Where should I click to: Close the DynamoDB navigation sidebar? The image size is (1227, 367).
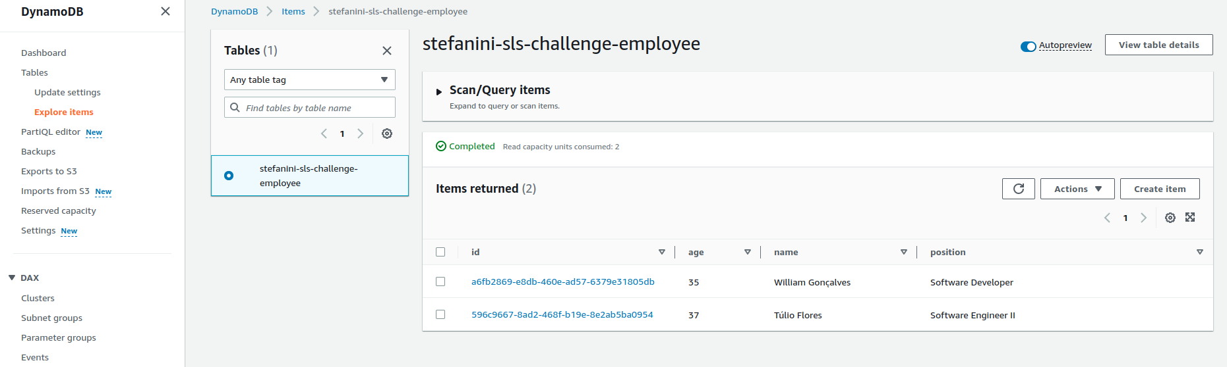[x=165, y=11]
